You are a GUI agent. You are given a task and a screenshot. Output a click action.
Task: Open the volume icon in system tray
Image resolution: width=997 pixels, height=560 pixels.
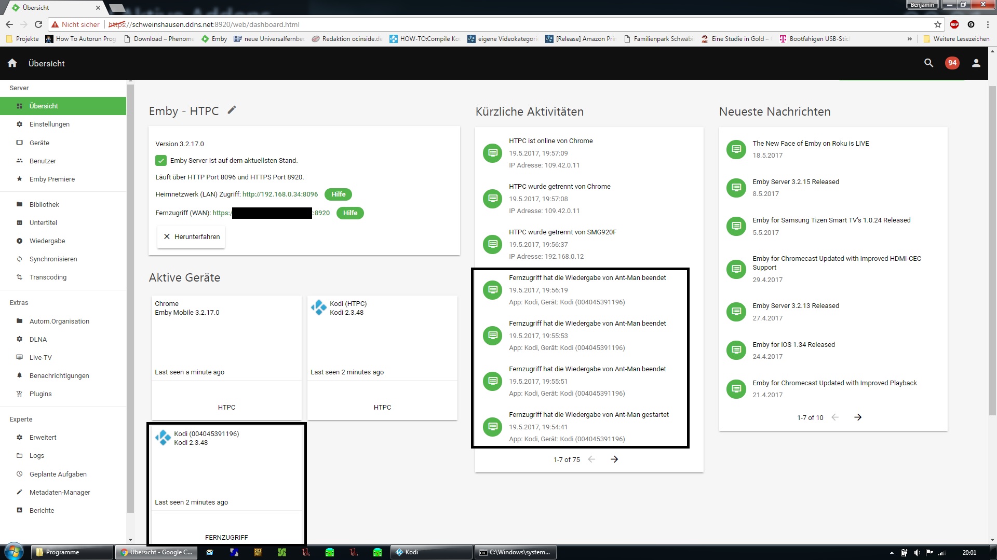pos(917,553)
